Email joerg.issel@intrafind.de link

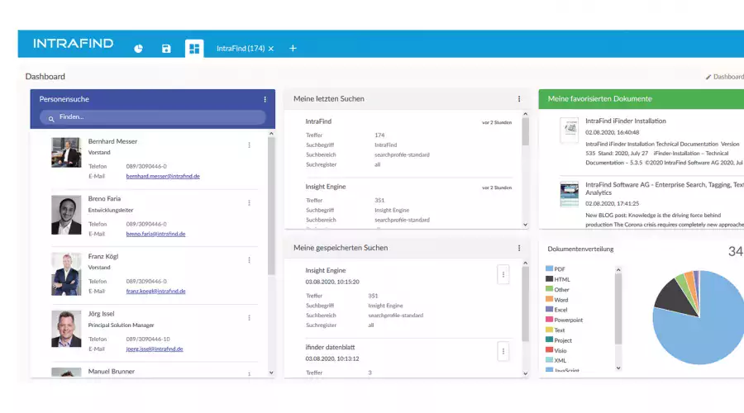pos(155,349)
